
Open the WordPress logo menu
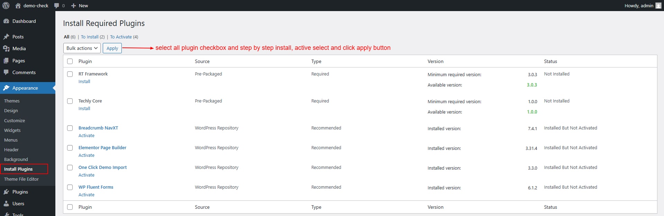tap(6, 6)
